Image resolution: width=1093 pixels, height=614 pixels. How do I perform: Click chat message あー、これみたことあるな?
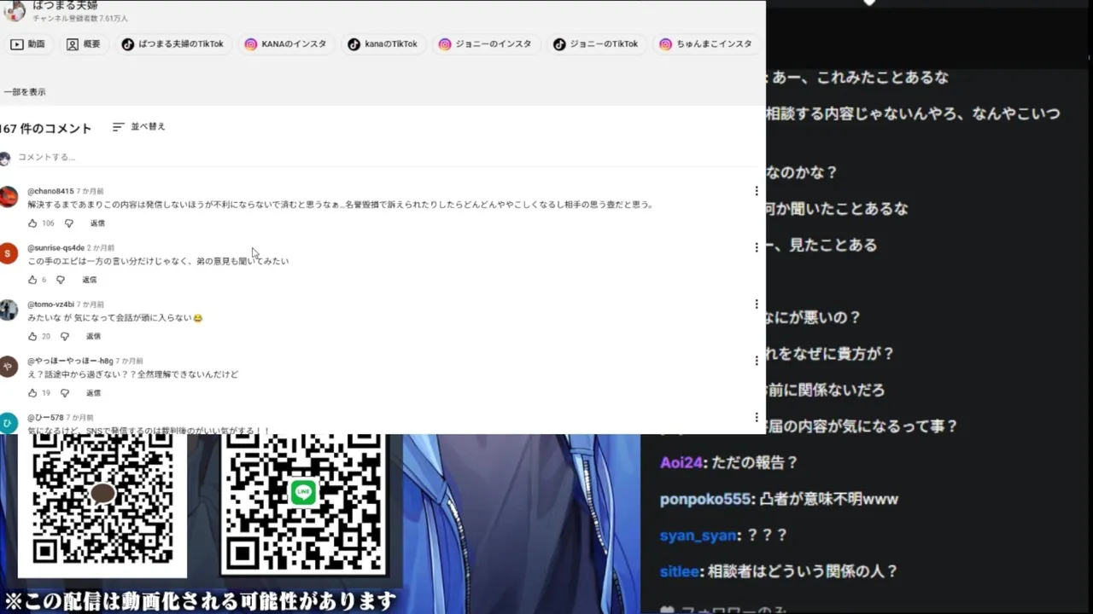point(860,78)
